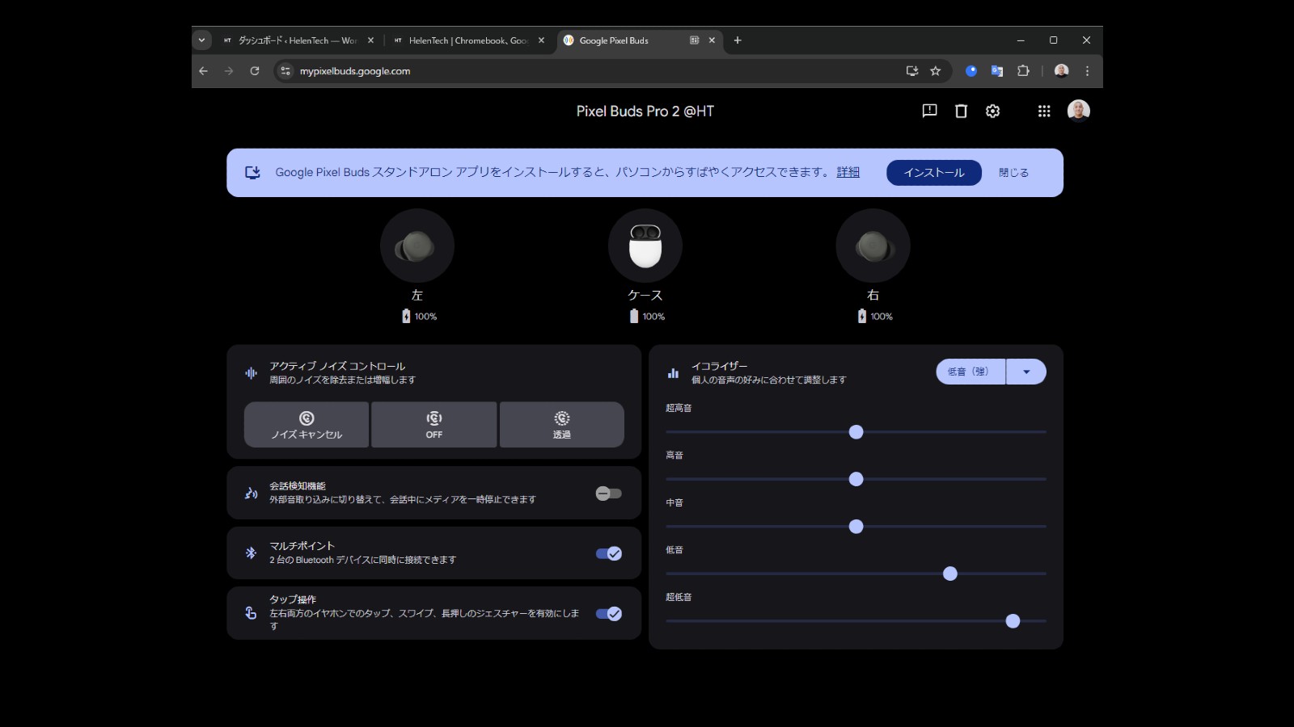This screenshot has height=727, width=1294.
Task: Toggle 会話検知機能 switch
Action: pyautogui.click(x=608, y=494)
